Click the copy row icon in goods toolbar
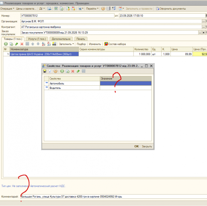 (x=11, y=44)
